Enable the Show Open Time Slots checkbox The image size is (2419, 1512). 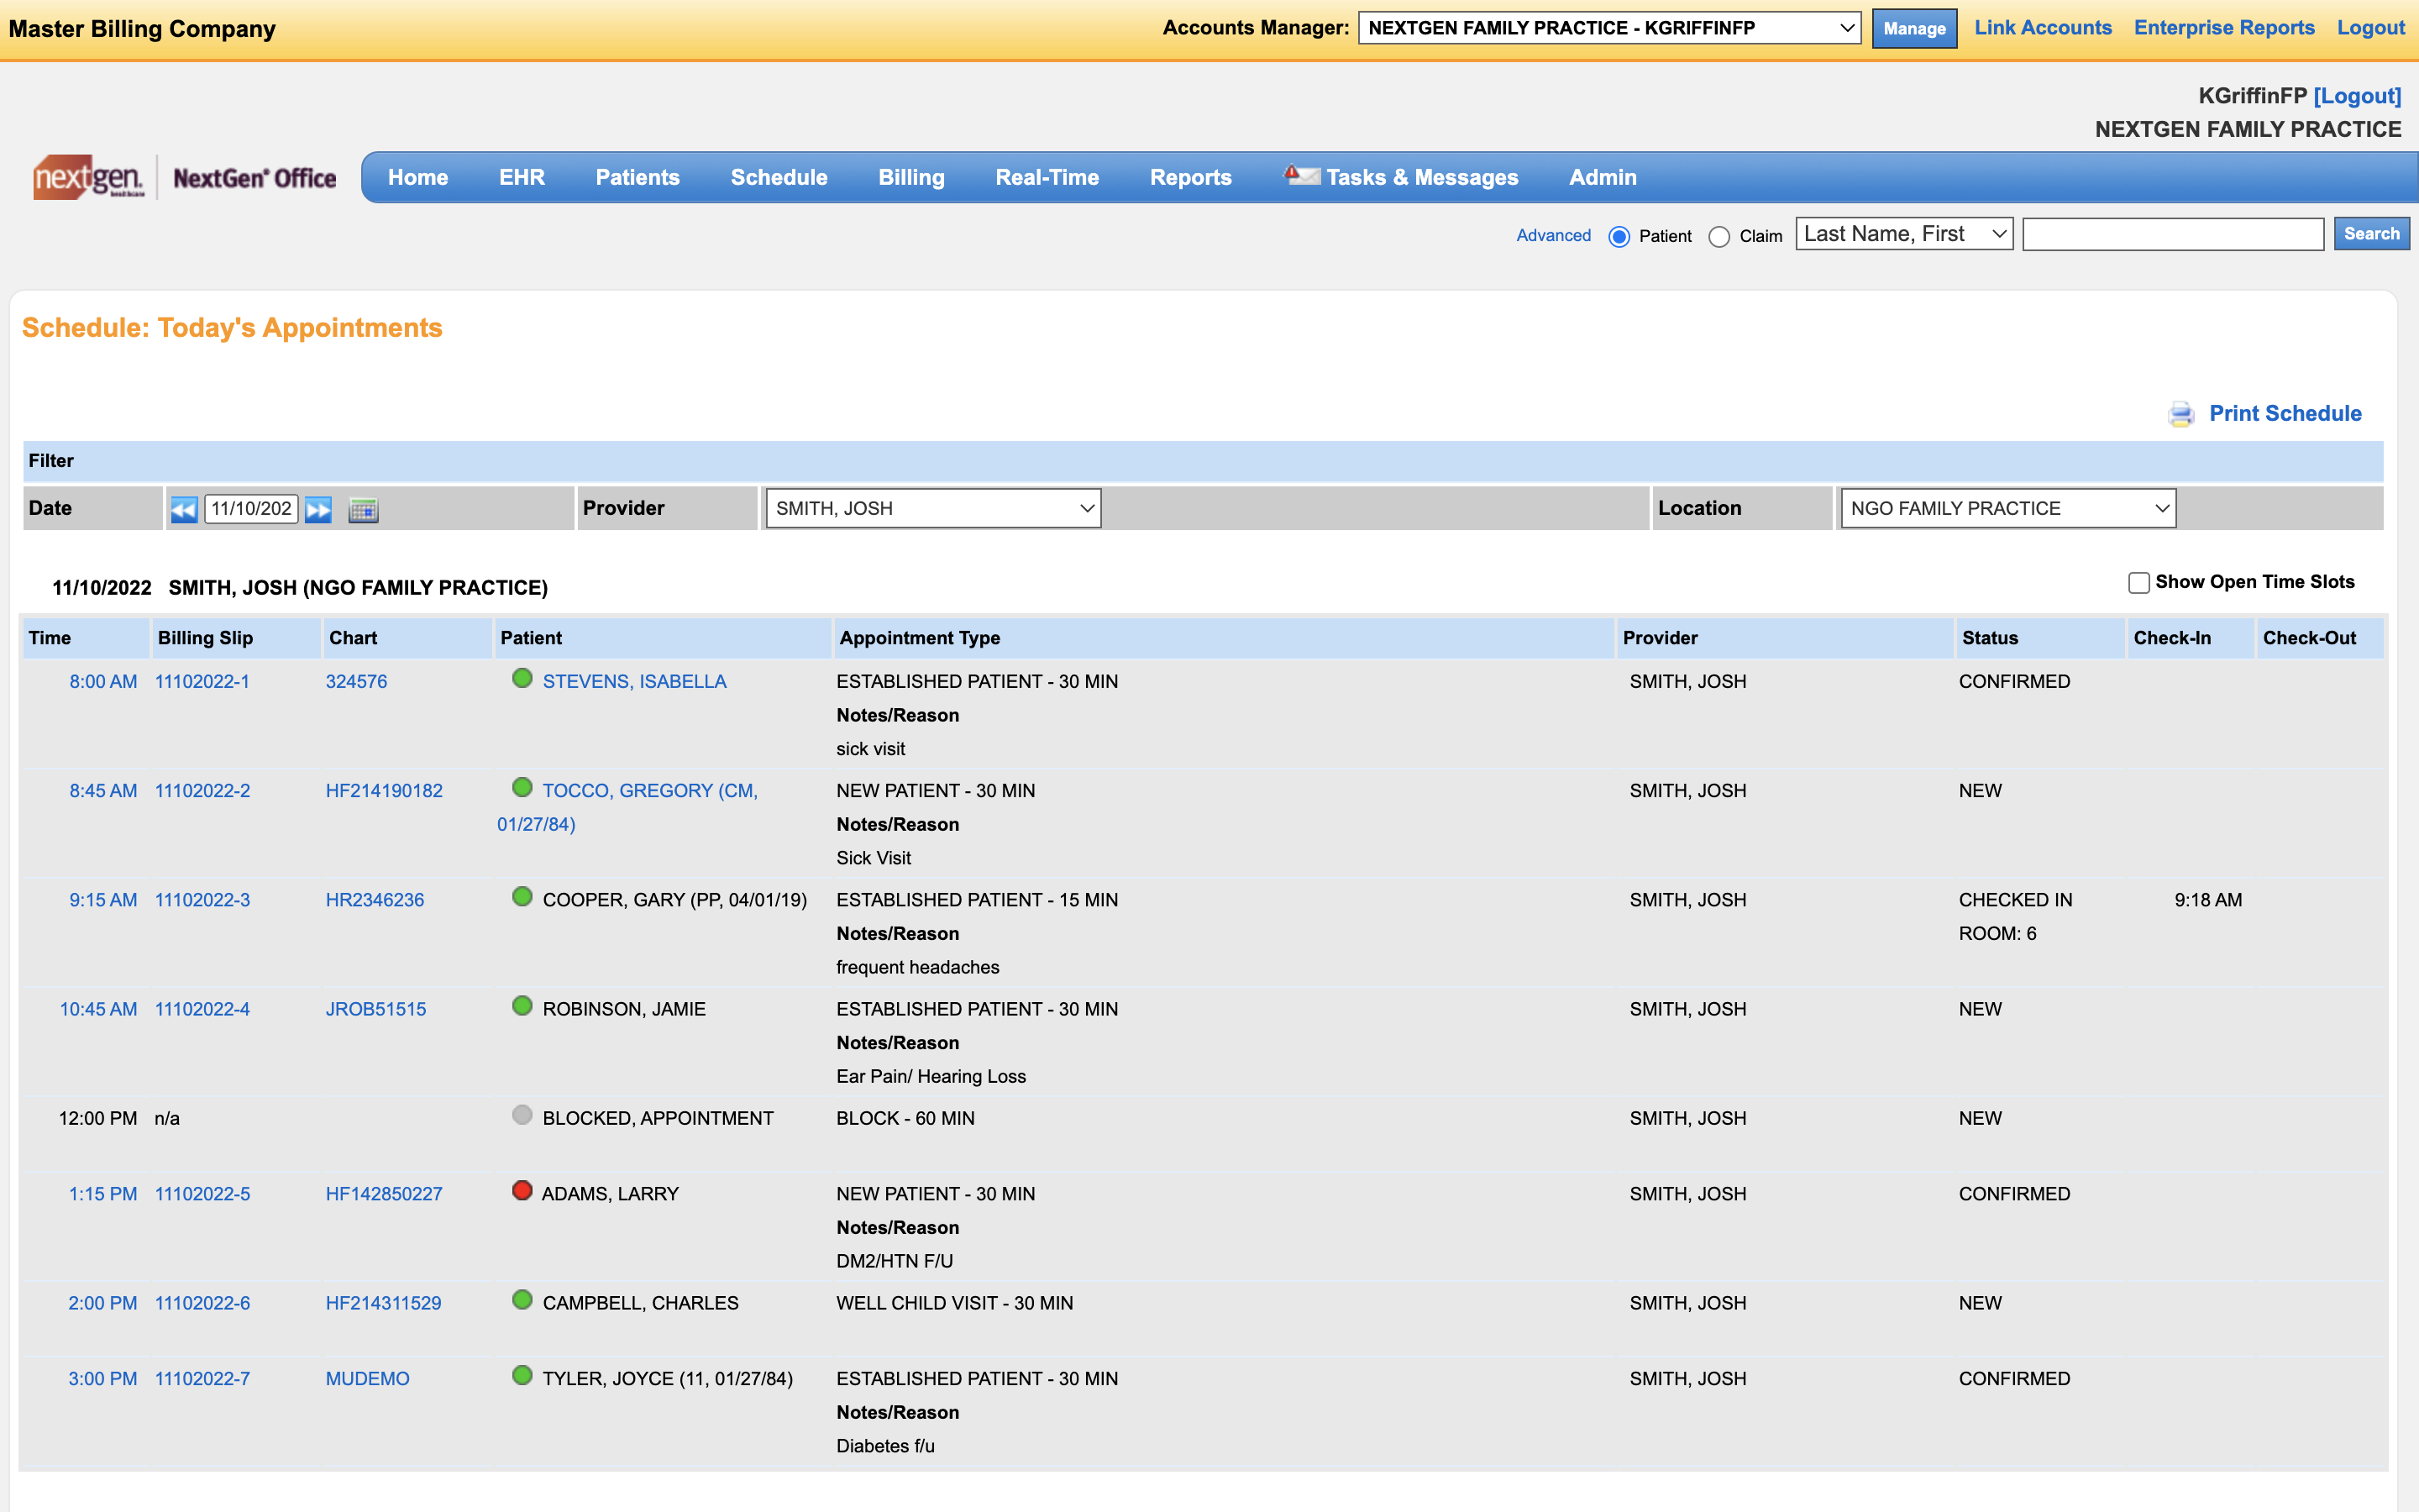[x=2139, y=582]
